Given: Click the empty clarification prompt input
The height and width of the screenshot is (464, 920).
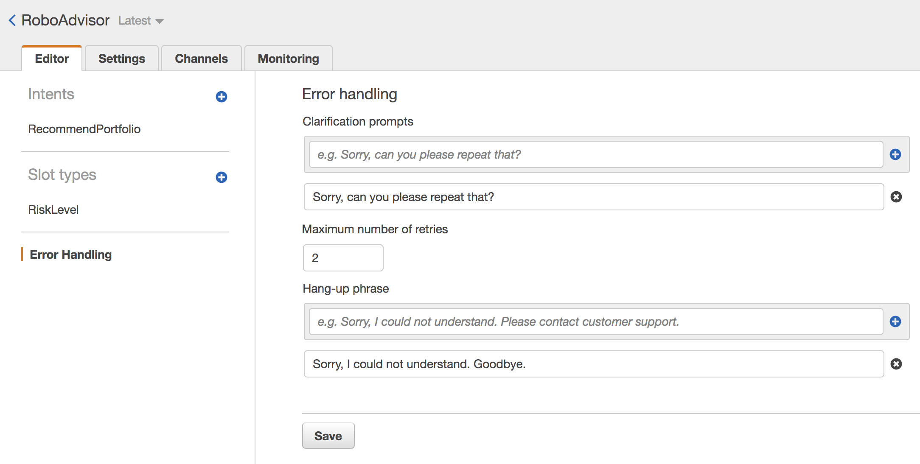Looking at the screenshot, I should coord(596,154).
